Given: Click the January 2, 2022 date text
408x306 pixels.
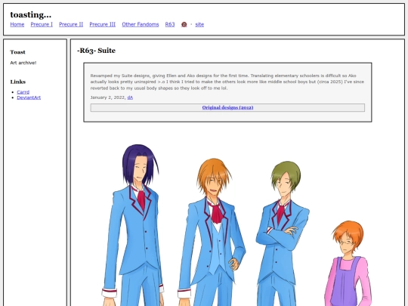Looking at the screenshot, I should 107,97.
